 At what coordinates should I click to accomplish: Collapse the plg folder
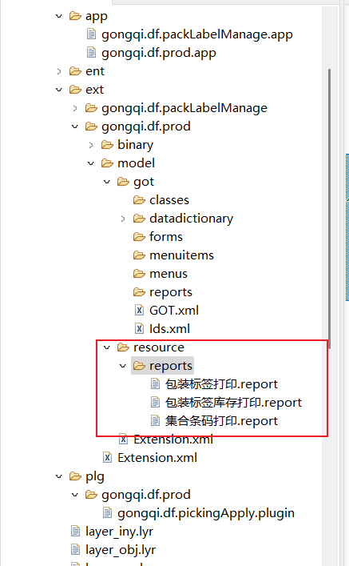pyautogui.click(x=59, y=476)
